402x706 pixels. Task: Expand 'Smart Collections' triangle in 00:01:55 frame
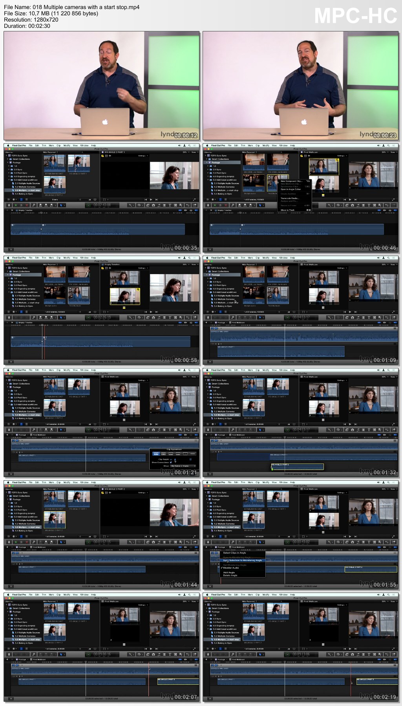pyautogui.click(x=207, y=496)
